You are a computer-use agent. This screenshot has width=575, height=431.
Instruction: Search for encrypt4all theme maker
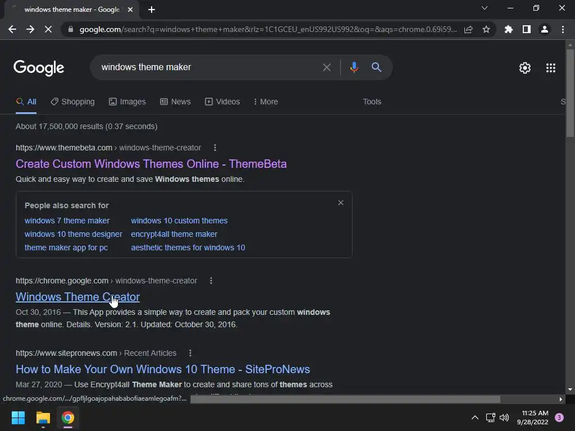(x=174, y=234)
